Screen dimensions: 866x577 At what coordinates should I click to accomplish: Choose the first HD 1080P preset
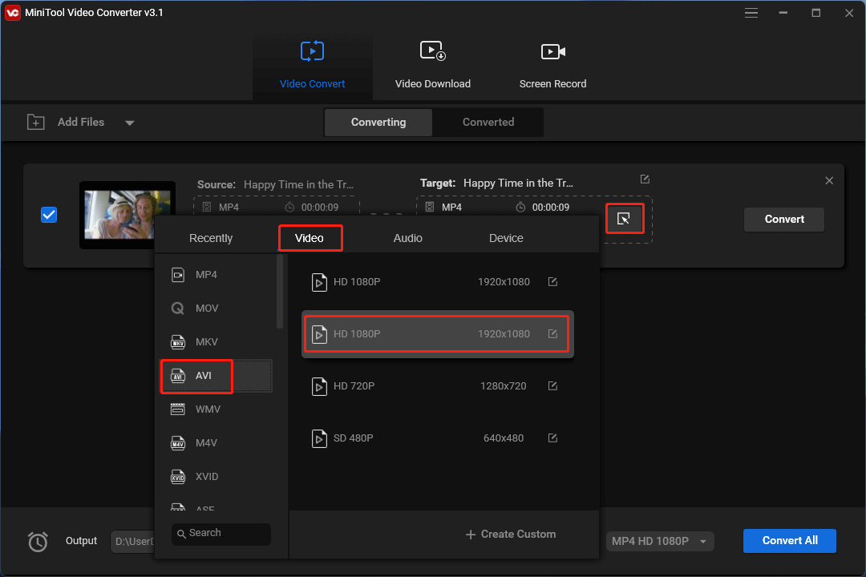[x=438, y=282]
